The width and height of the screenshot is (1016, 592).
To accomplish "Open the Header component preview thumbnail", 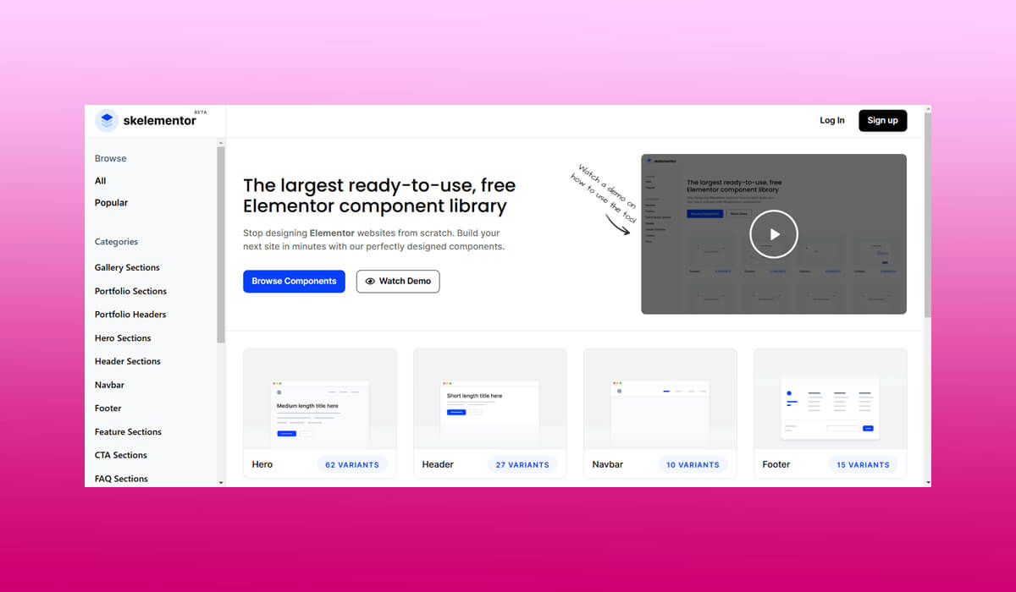I will coord(490,398).
